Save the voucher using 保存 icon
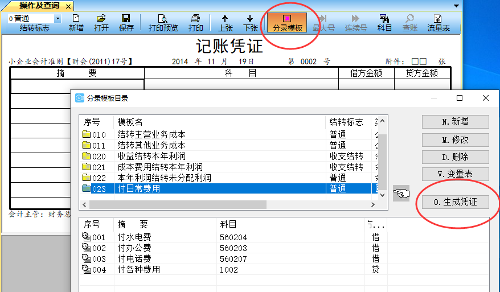The image size is (500, 292). click(x=126, y=23)
